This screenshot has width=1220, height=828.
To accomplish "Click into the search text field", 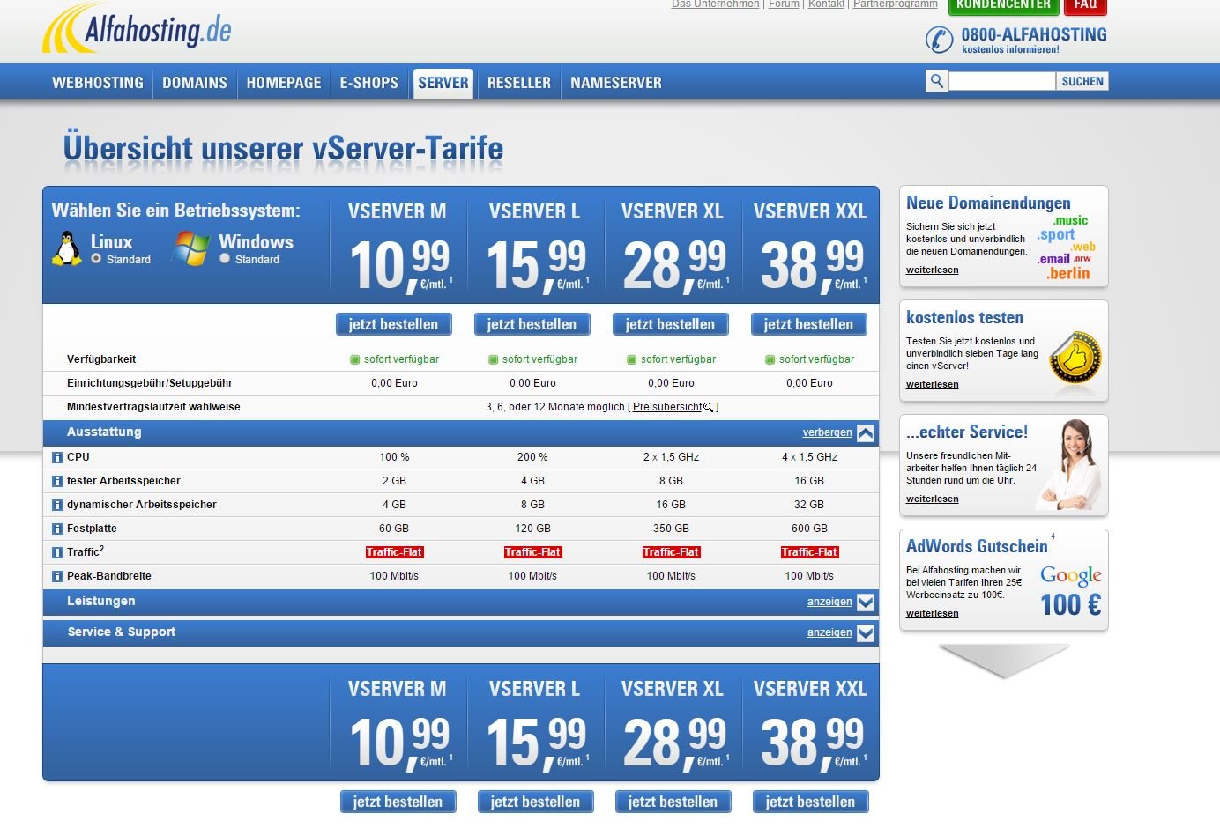I will pos(1001,81).
